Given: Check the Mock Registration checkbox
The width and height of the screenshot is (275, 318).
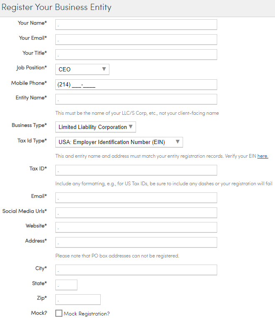Looking at the screenshot, I should [59, 313].
